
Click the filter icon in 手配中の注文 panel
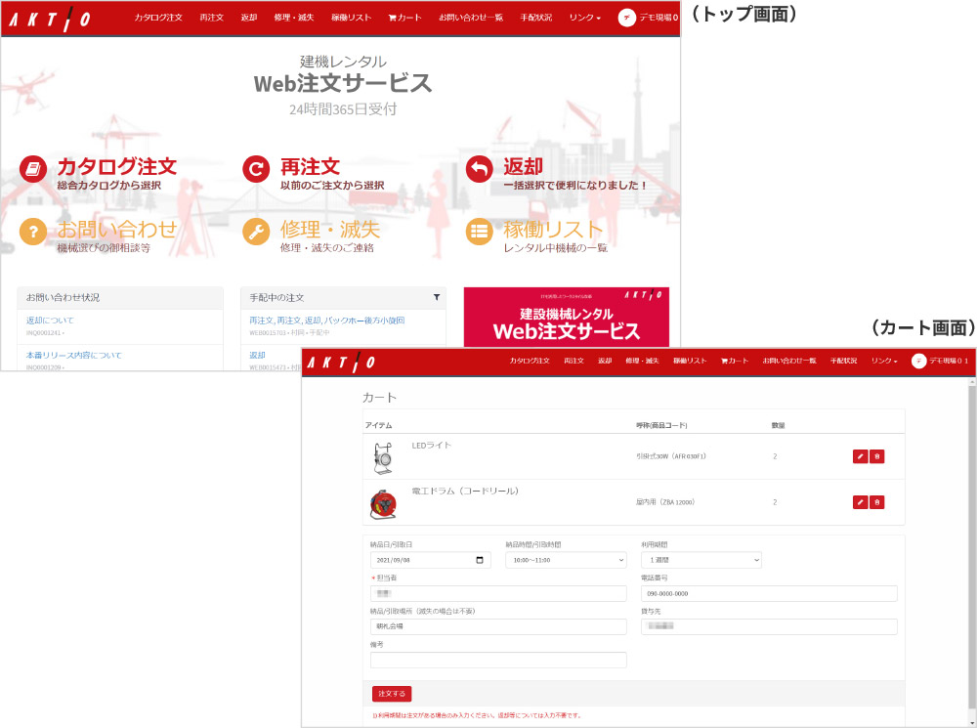[x=436, y=297]
